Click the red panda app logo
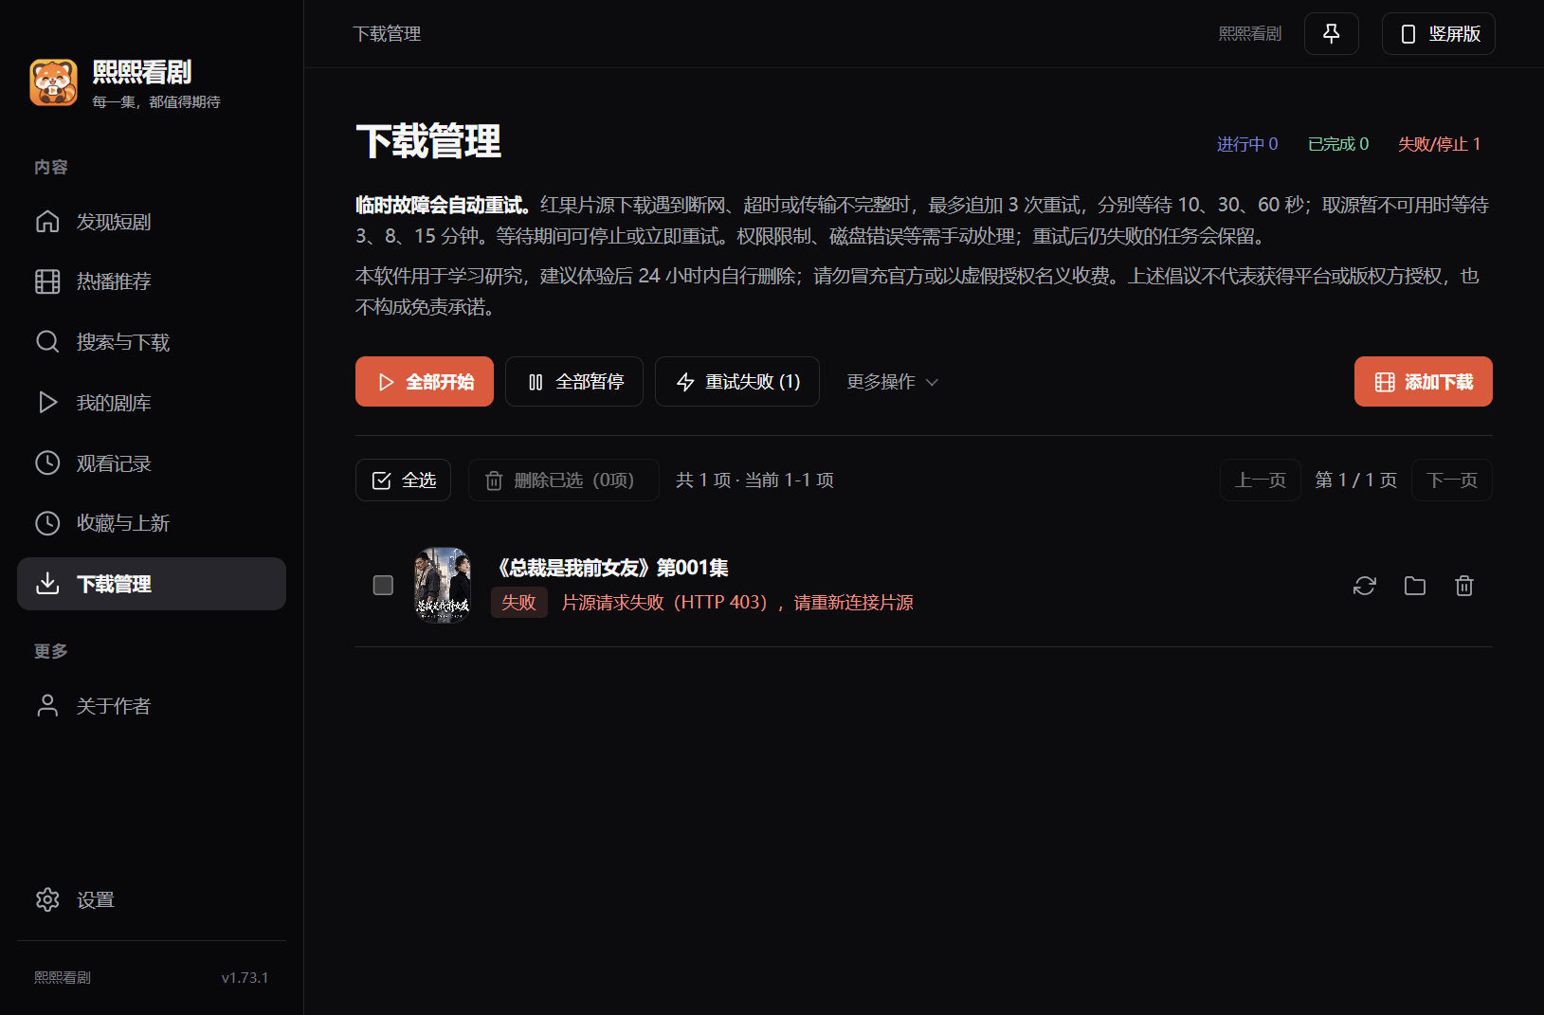 click(x=53, y=82)
